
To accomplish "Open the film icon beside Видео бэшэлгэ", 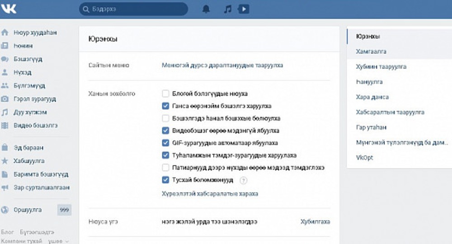I will click(x=5, y=125).
